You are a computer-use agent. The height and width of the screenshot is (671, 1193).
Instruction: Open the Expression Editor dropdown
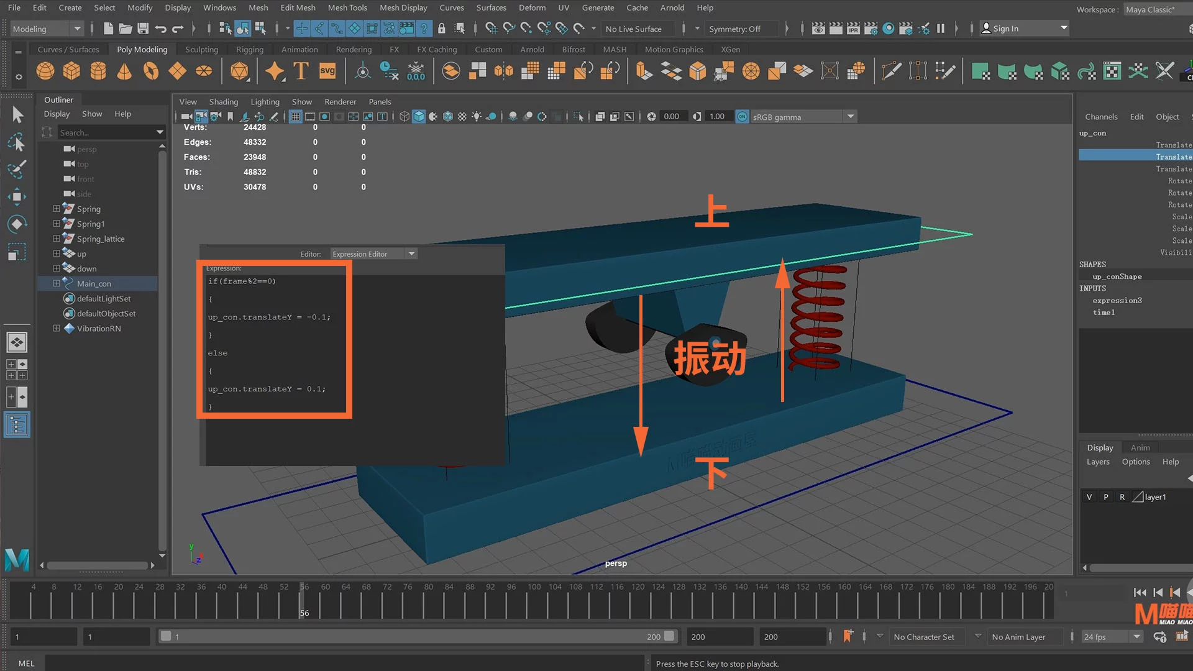click(x=373, y=254)
